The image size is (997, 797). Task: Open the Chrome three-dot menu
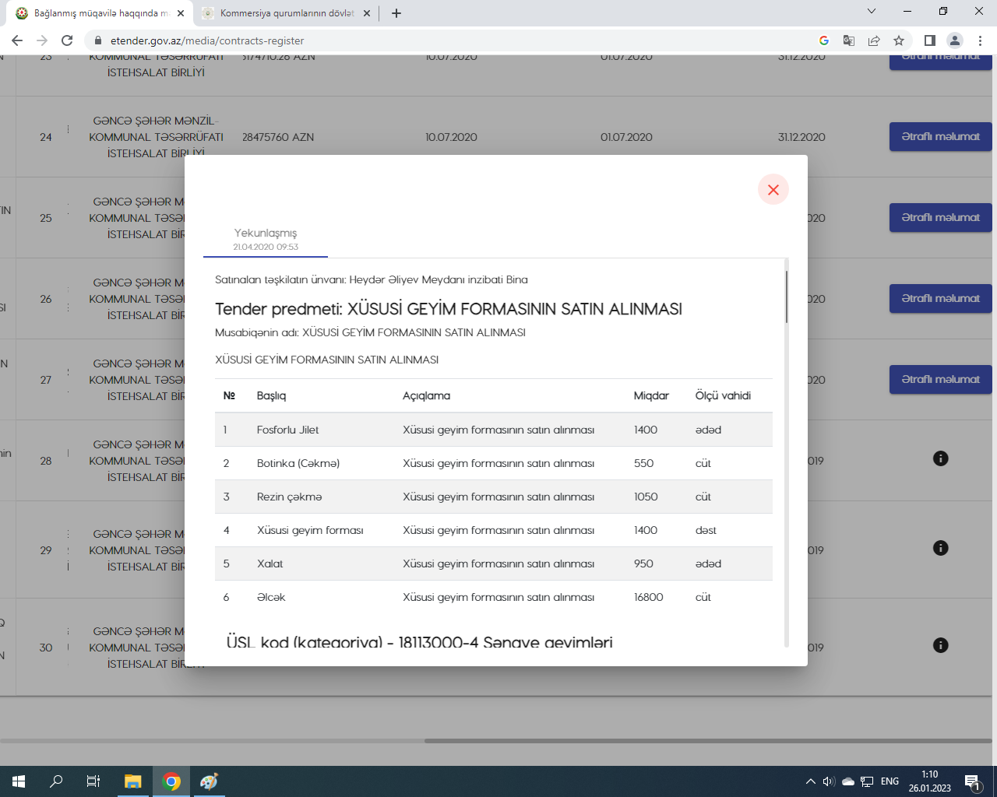coord(980,40)
